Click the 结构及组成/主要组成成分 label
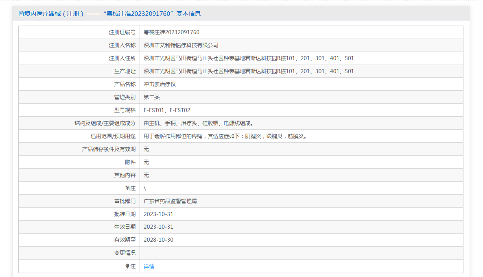 105,123
